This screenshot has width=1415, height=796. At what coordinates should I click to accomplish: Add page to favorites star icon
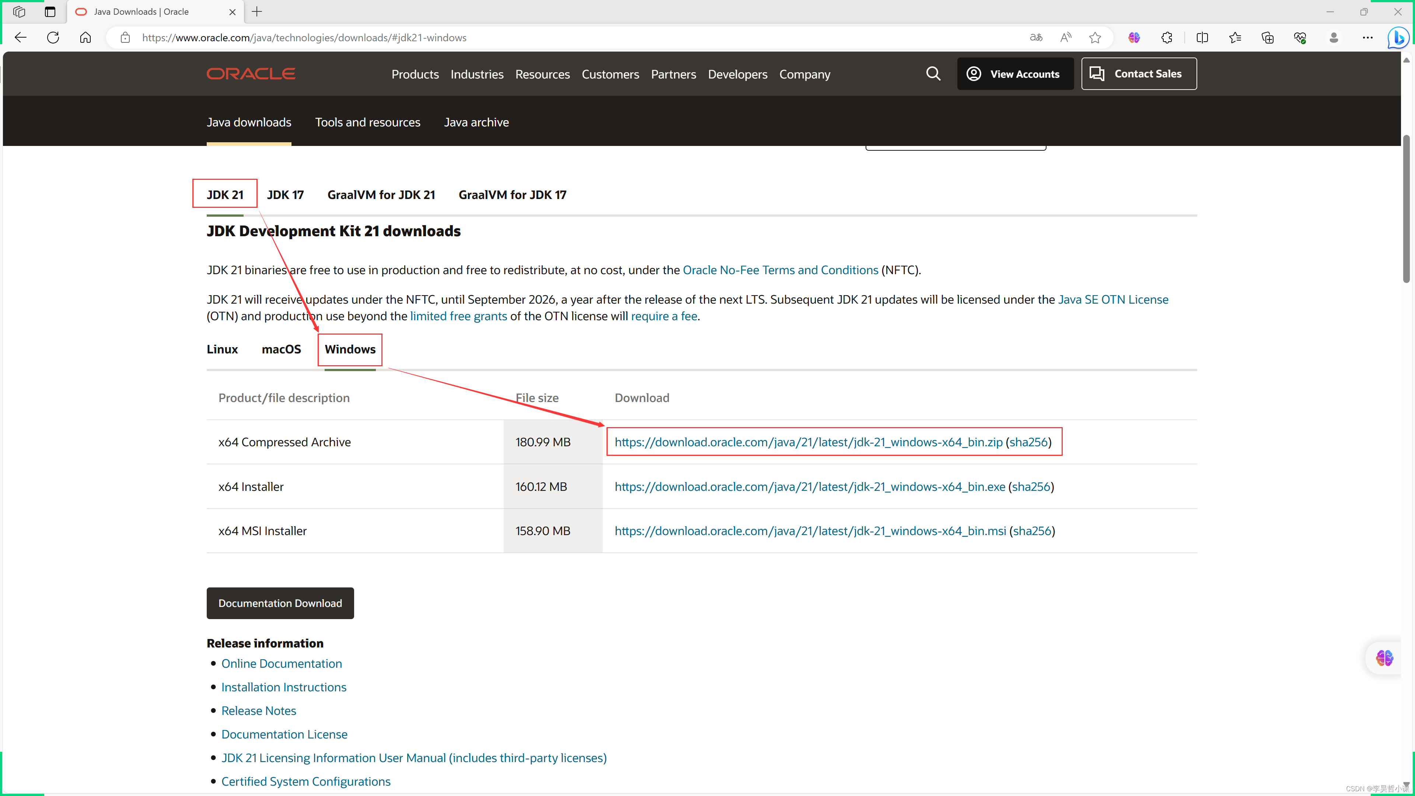pos(1095,37)
